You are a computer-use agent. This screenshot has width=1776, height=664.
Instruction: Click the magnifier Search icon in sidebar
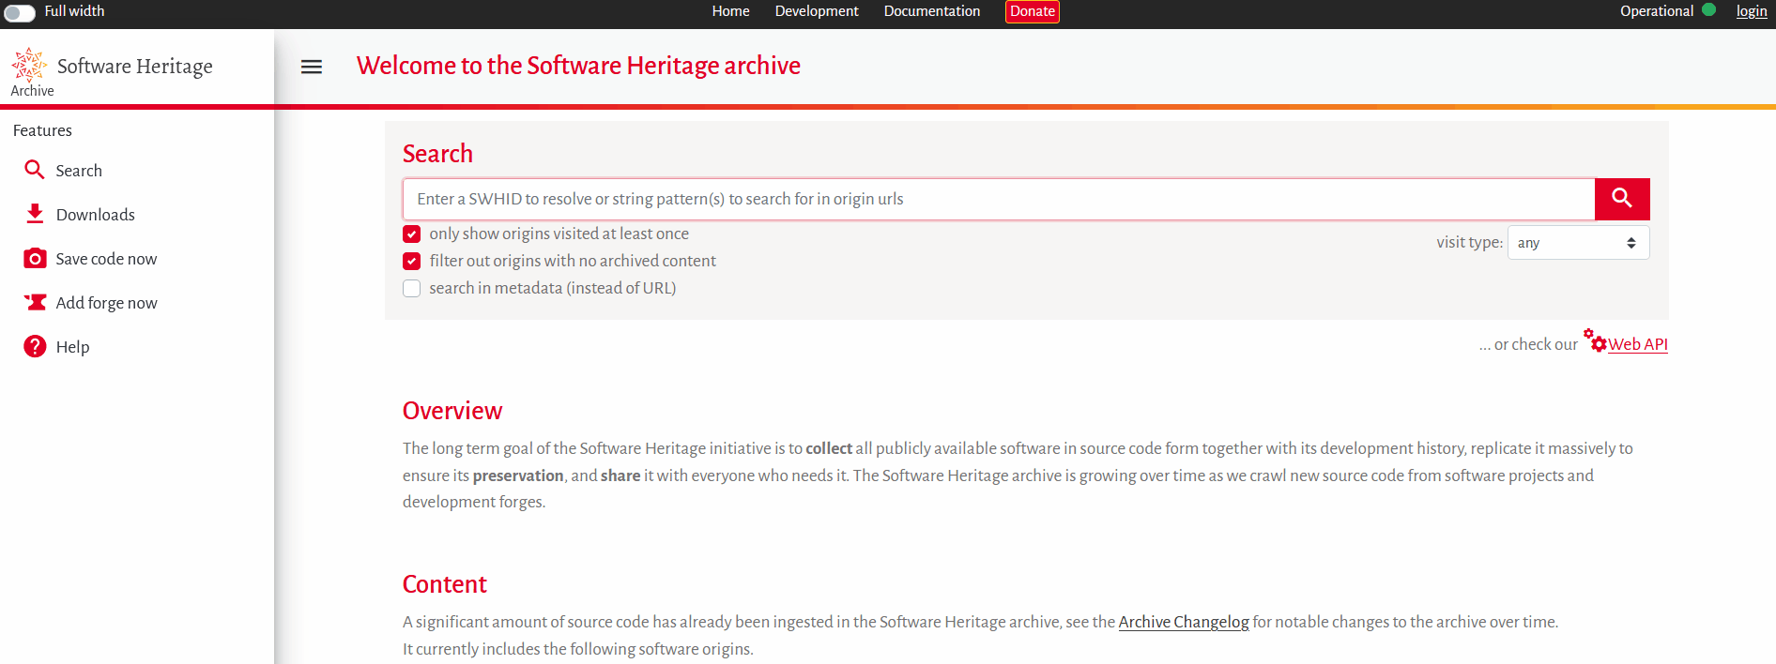(x=35, y=170)
